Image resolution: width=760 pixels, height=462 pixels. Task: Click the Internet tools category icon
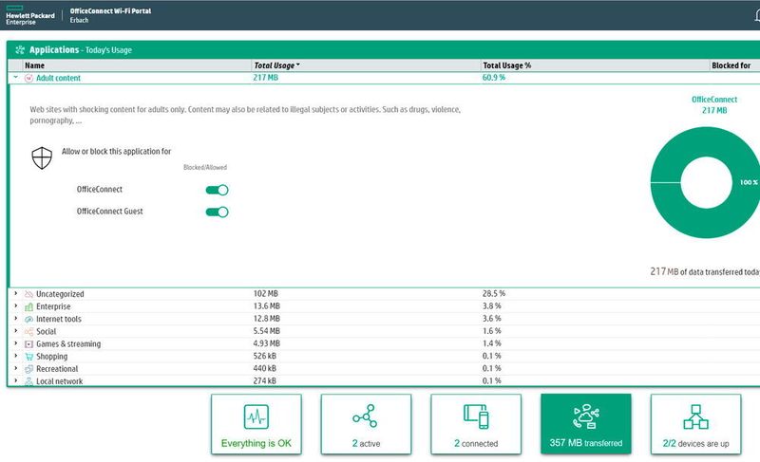pyautogui.click(x=28, y=320)
